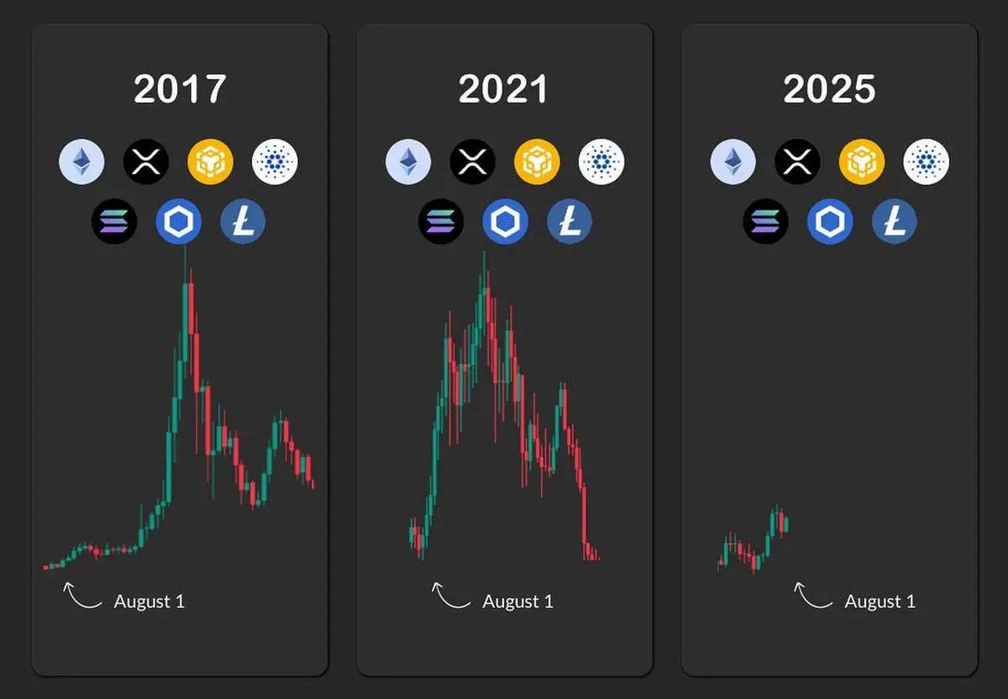Image resolution: width=1008 pixels, height=699 pixels.
Task: Select the Solana icon in the 2021 panel
Action: click(441, 222)
